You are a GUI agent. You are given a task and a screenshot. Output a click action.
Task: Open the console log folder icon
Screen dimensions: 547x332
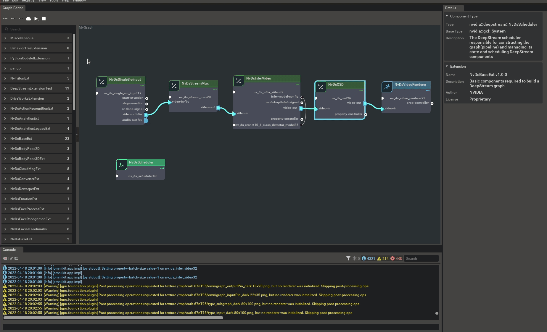click(17, 259)
